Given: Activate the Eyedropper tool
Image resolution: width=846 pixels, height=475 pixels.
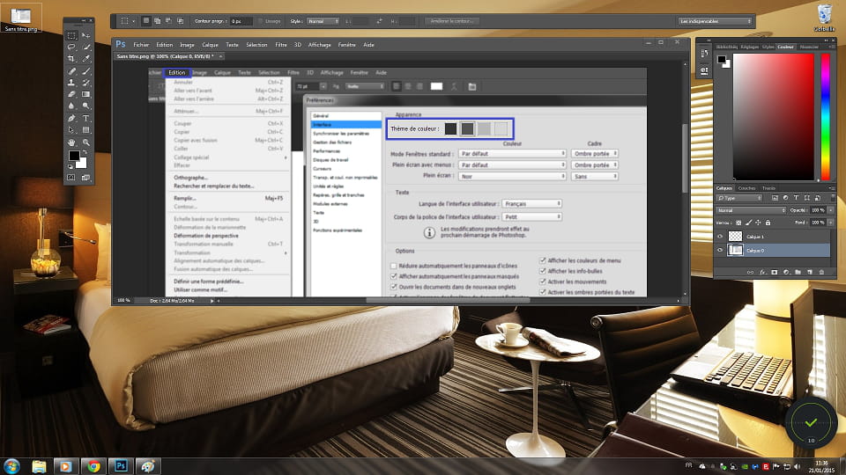Looking at the screenshot, I should coord(86,59).
